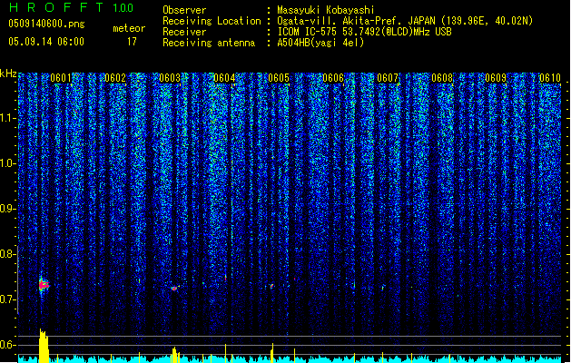571x363 pixels.
Task: Click the 0605 time marker
Action: pos(279,78)
